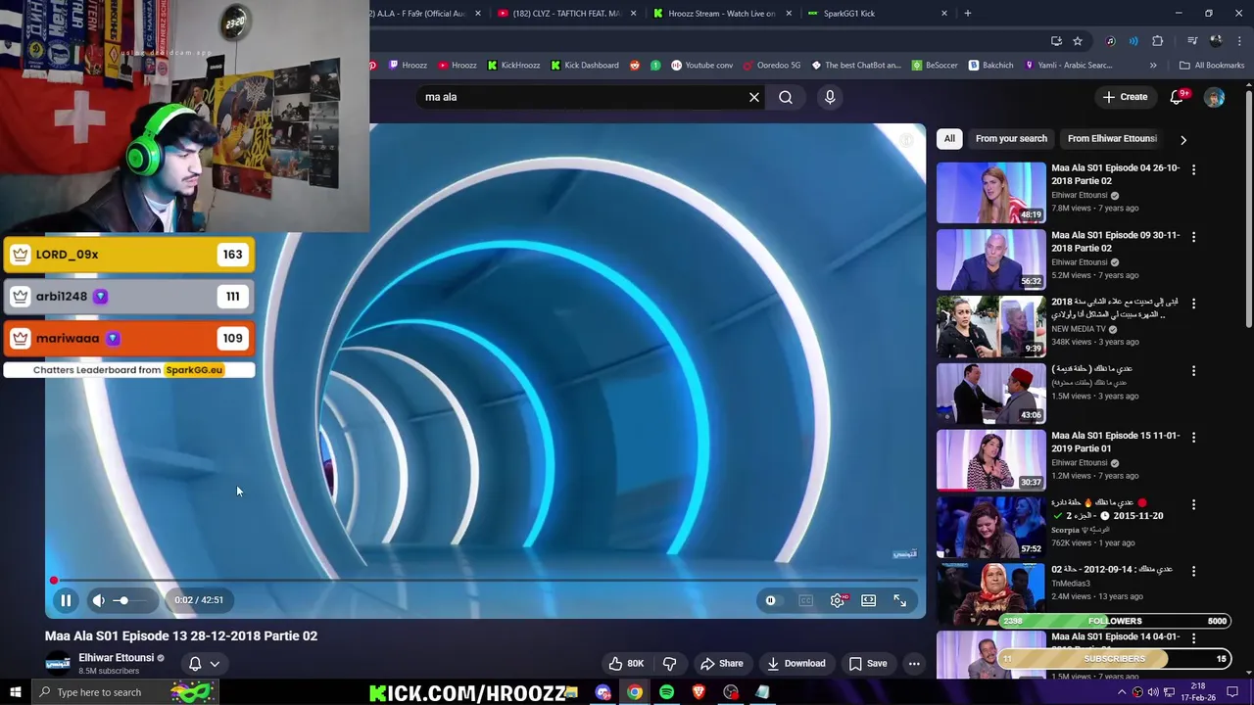The width and height of the screenshot is (1254, 705).
Task: Start voice search with the microphone
Action: pos(830,97)
